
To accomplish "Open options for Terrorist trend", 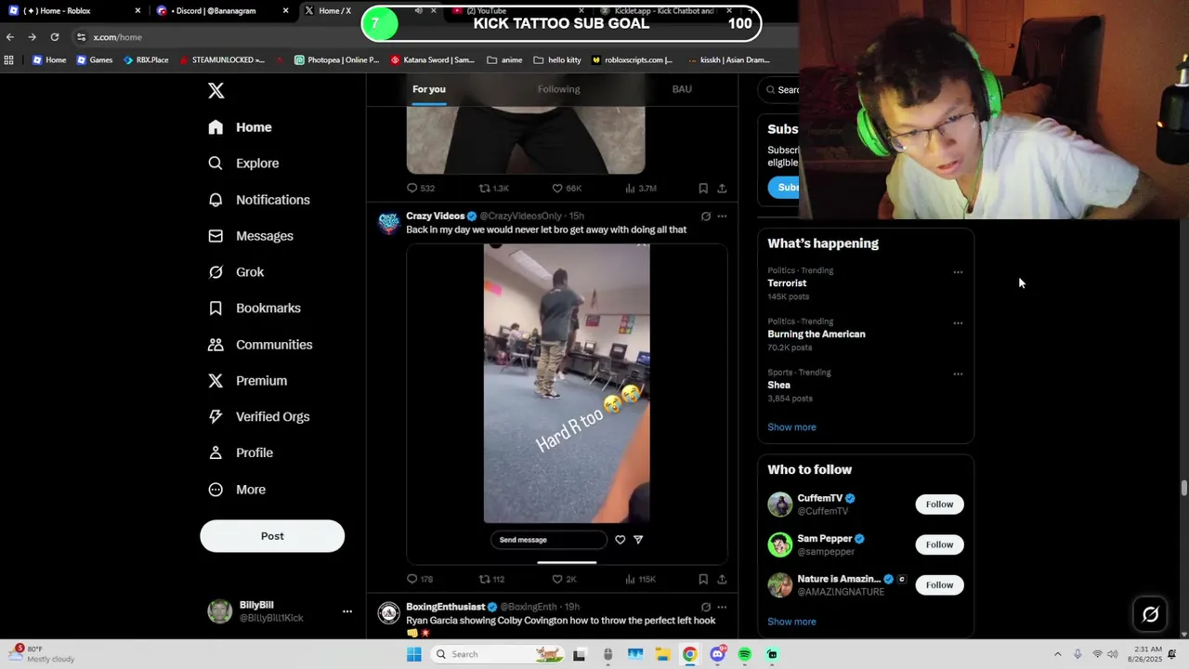I will coord(958,272).
